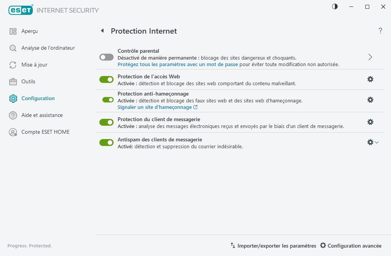
Task: Open the help question mark icon
Action: pyautogui.click(x=380, y=31)
